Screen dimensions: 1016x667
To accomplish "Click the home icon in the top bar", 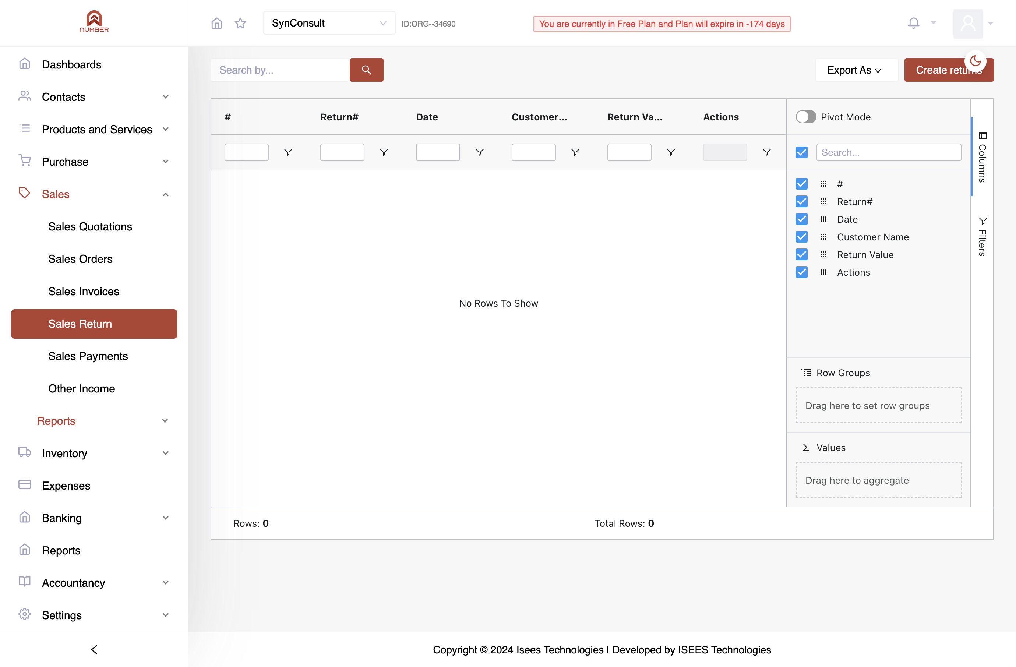I will [217, 23].
